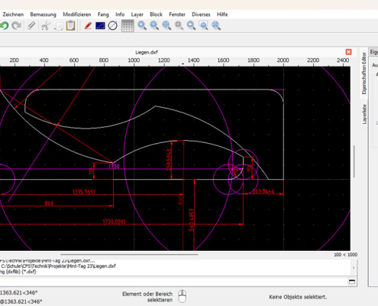Click the Zoom In magnifier icon
This screenshot has width=378, height=306.
[142, 26]
